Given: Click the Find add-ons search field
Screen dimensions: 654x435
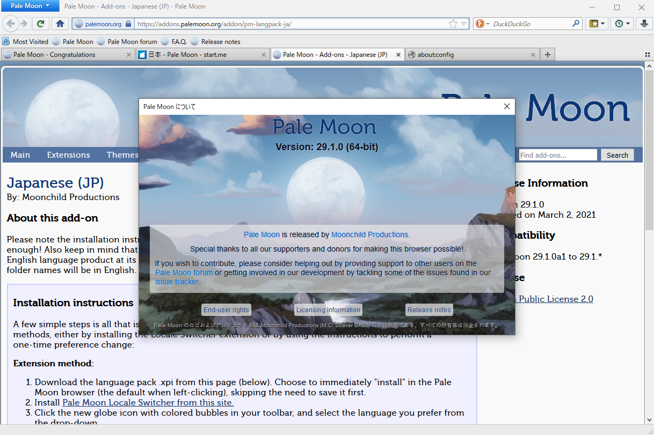Looking at the screenshot, I should click(x=557, y=154).
